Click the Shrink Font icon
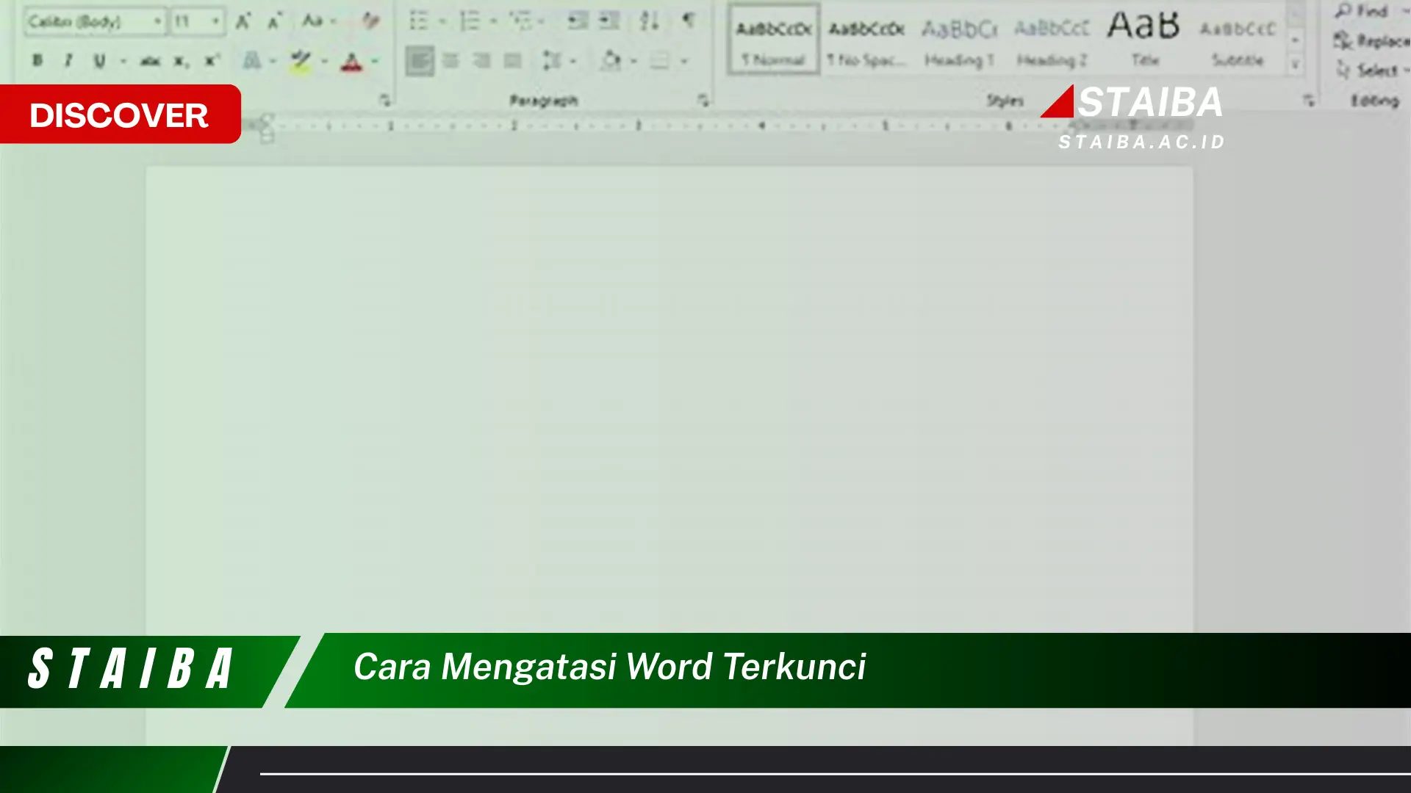Image resolution: width=1411 pixels, height=793 pixels. pos(275,21)
